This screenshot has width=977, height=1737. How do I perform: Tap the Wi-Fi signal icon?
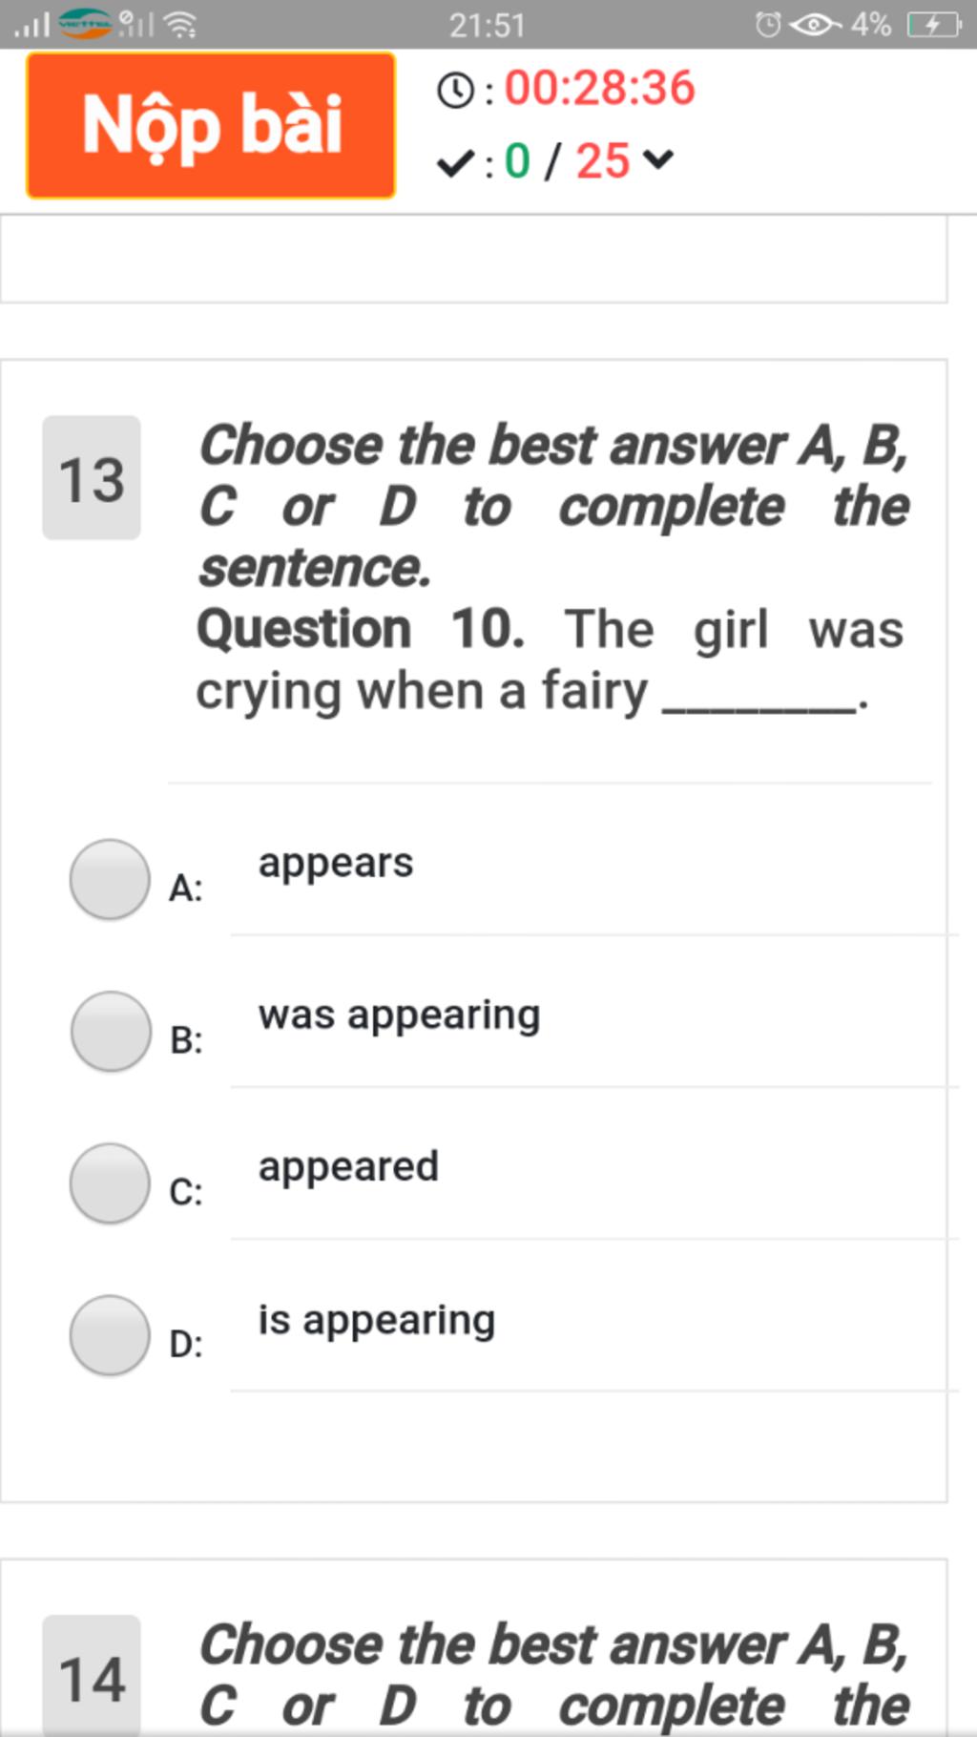[x=180, y=24]
